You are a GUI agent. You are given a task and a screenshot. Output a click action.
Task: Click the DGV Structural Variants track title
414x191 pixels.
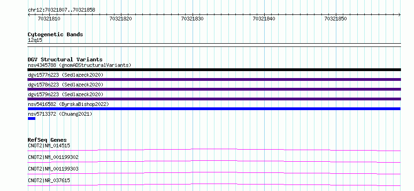(x=65, y=59)
